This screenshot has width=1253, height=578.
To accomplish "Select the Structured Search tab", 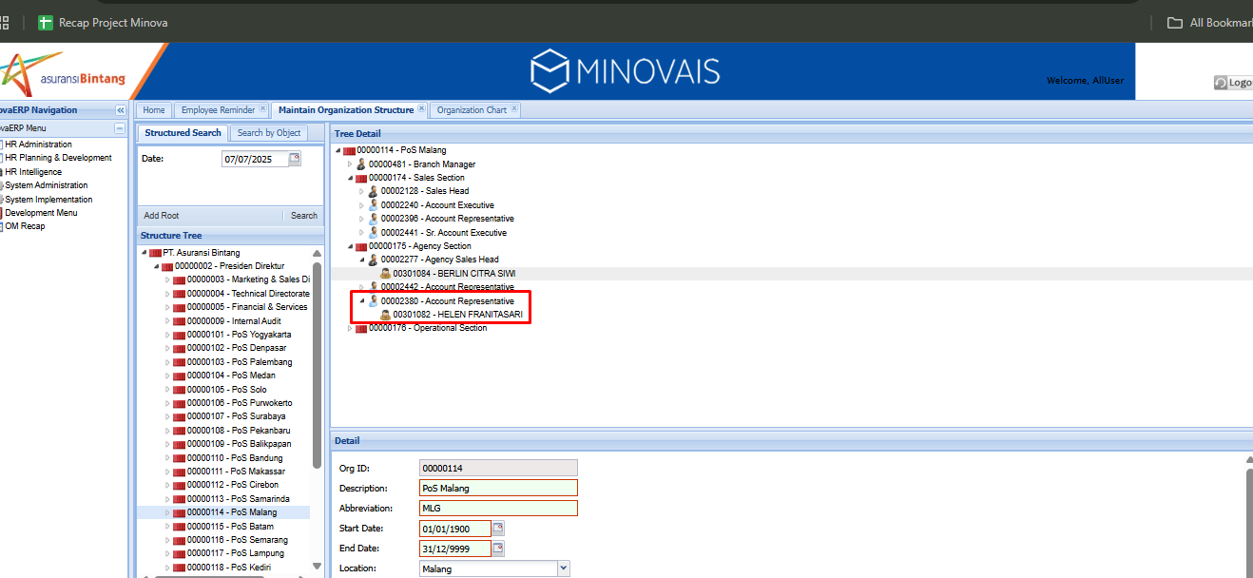I will tap(183, 133).
